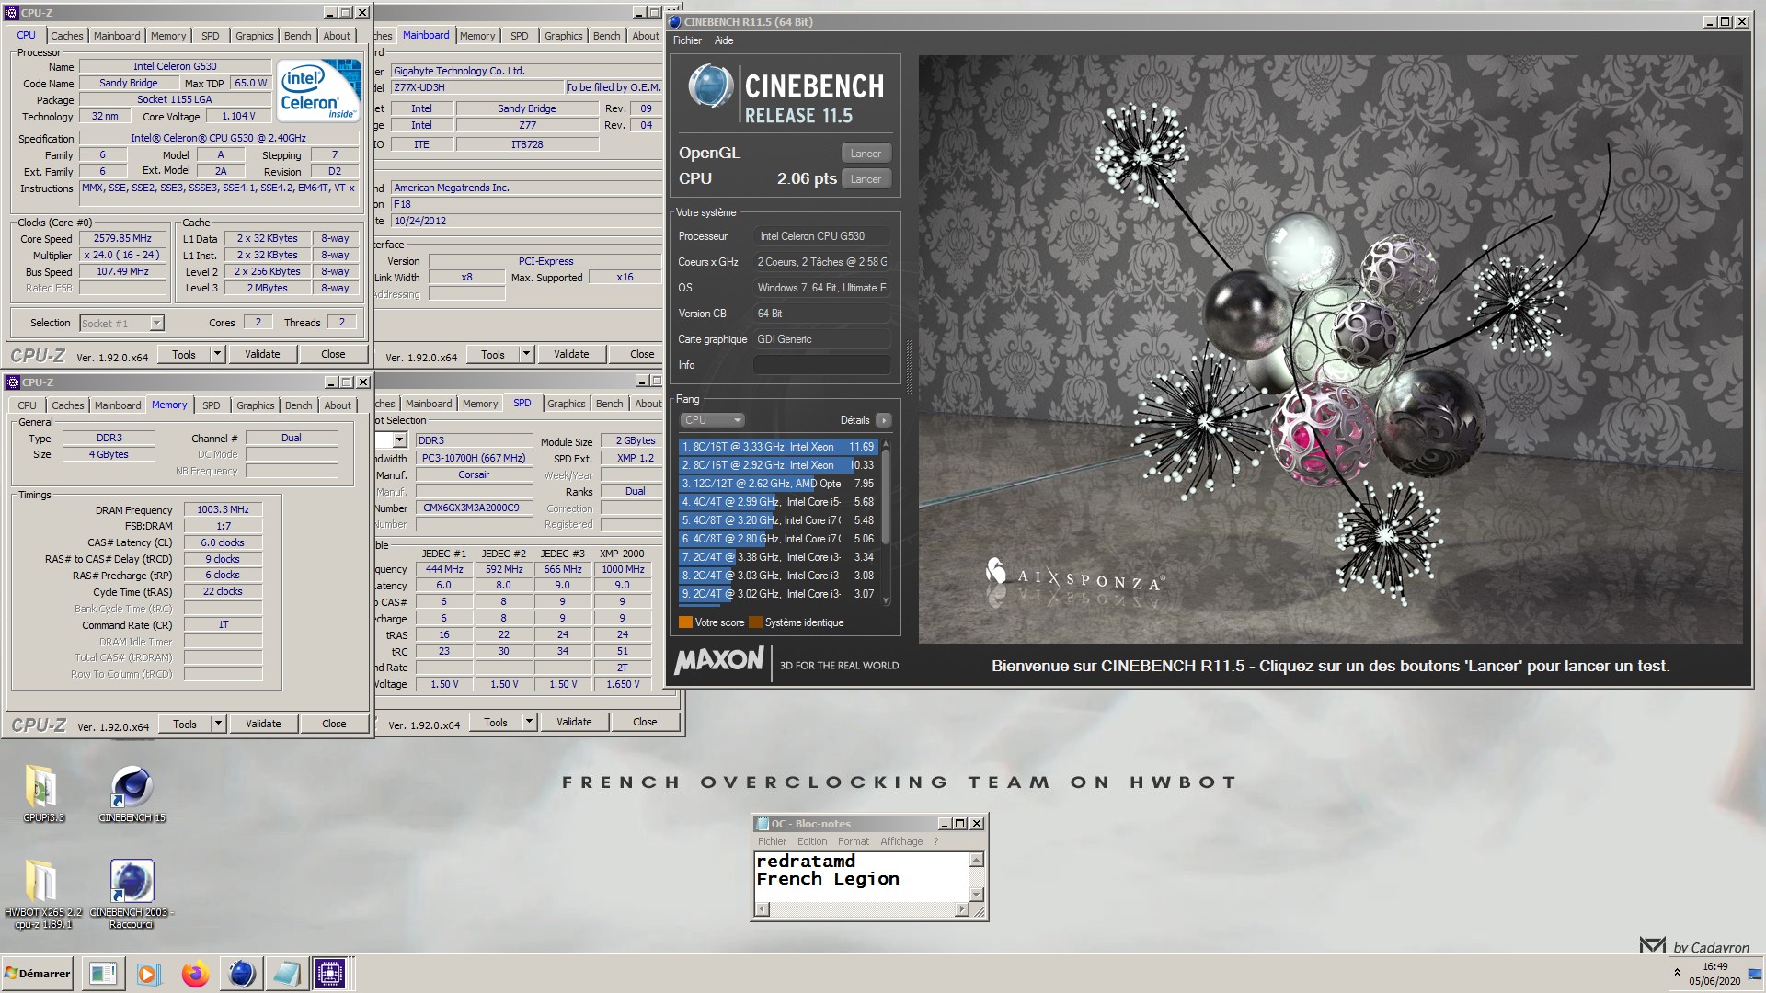Click the Notepad vertical scrollbar up arrow

click(977, 860)
